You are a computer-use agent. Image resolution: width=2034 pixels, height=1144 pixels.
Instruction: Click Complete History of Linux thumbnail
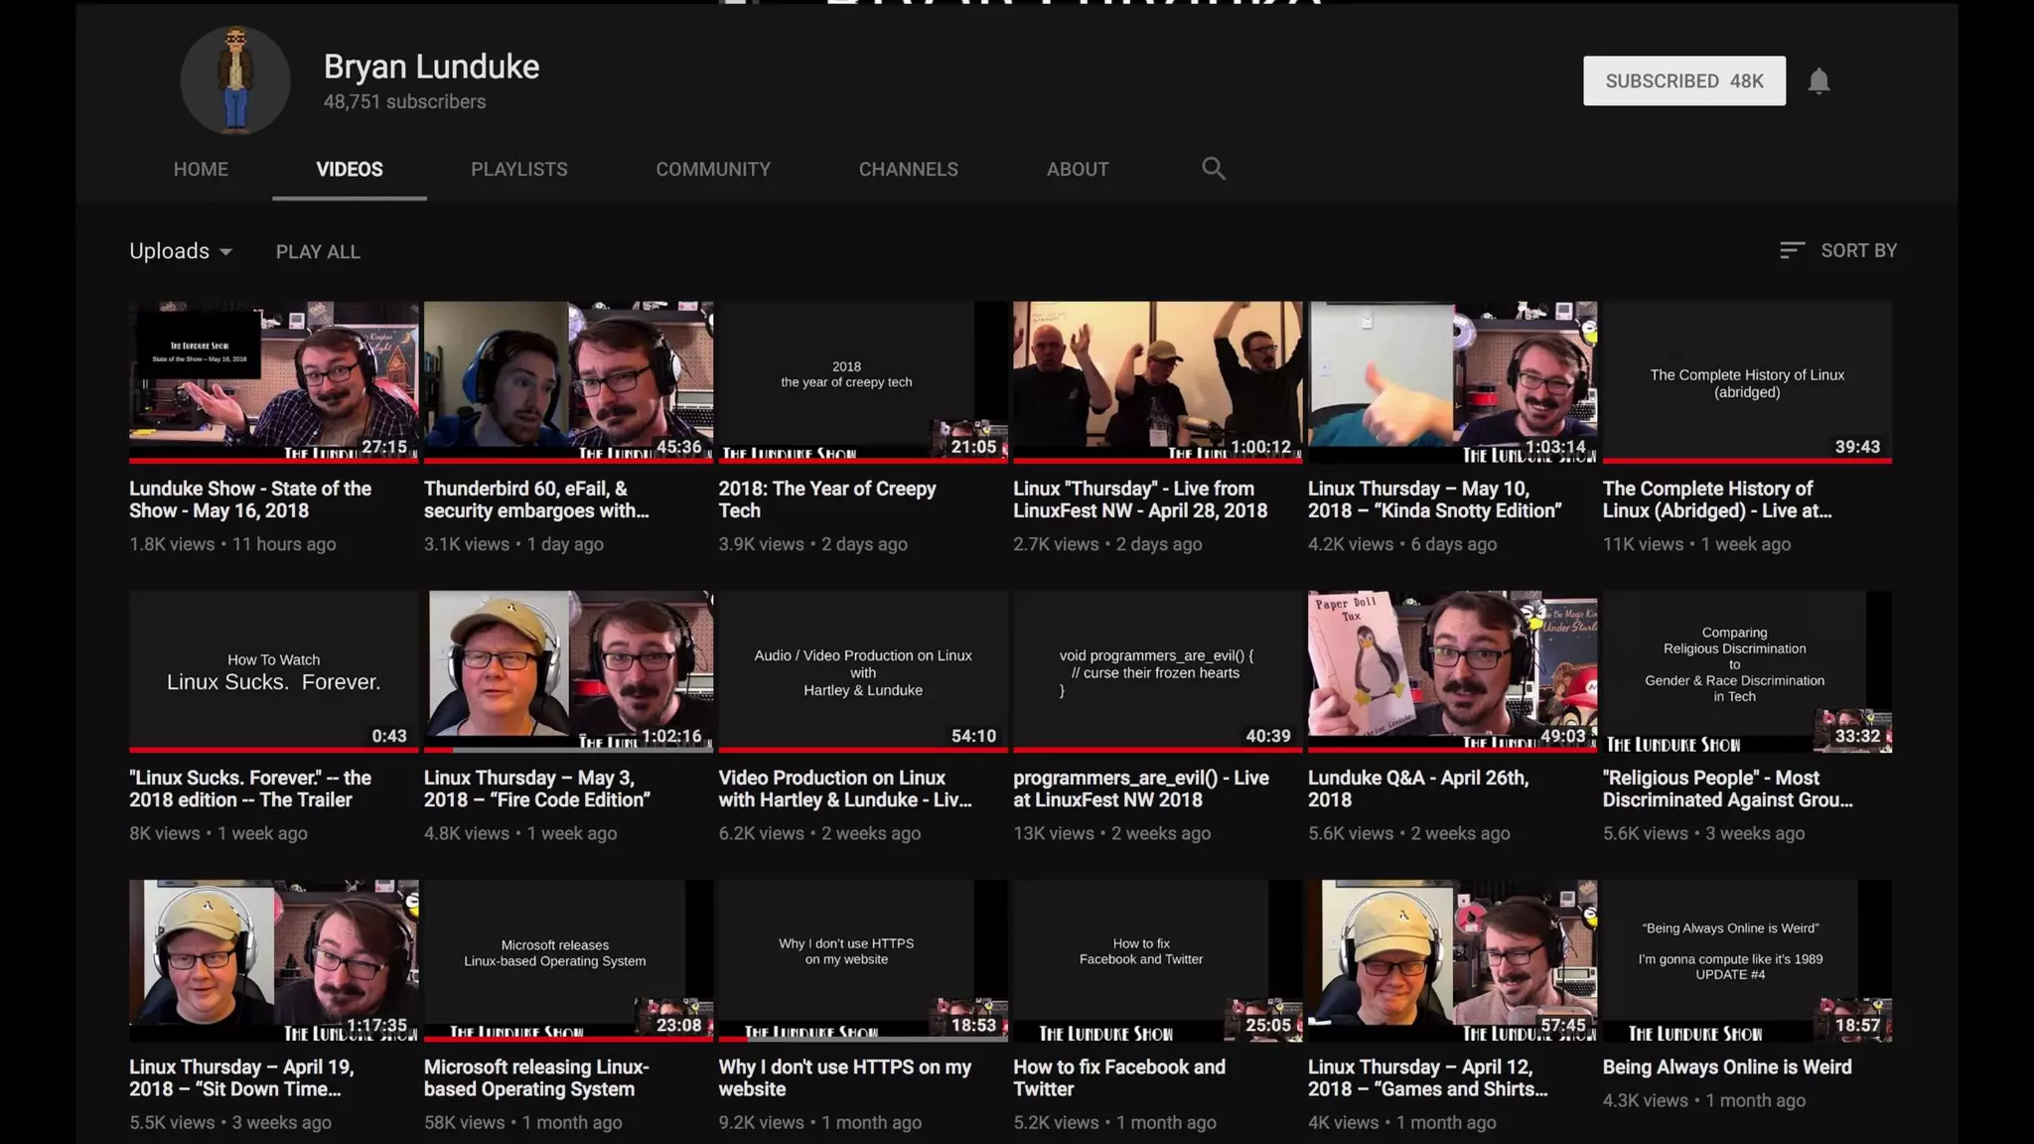click(x=1746, y=380)
